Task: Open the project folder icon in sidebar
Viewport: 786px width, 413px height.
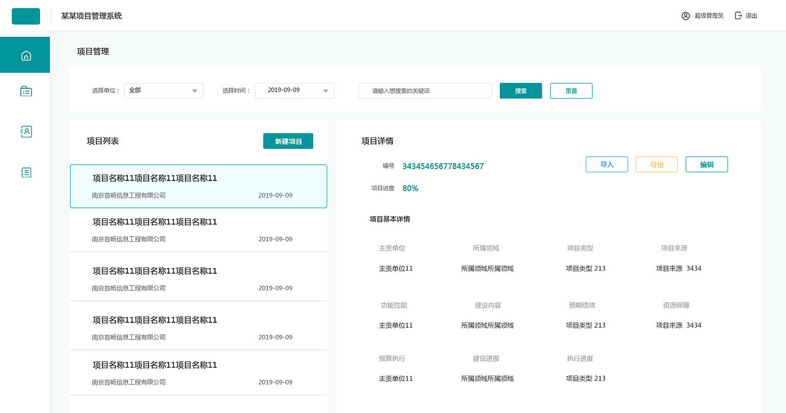Action: [25, 91]
